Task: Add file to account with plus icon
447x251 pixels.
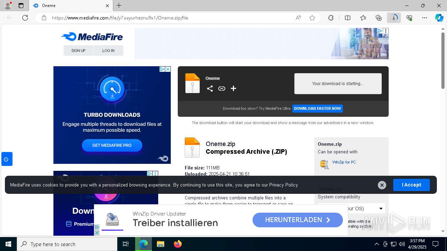Action: click(234, 89)
